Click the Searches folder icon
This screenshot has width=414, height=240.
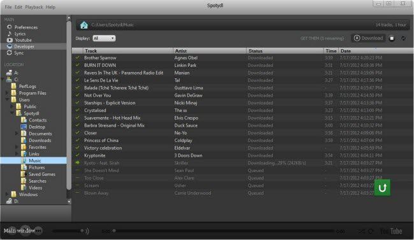24,181
